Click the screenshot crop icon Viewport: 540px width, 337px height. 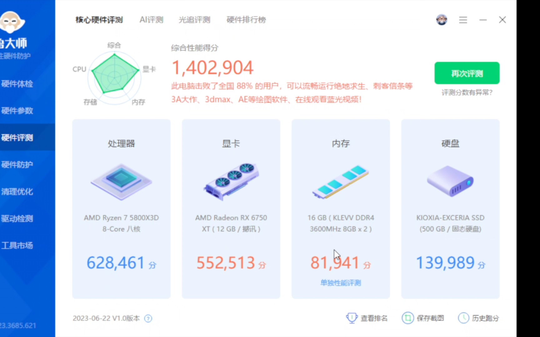point(408,318)
